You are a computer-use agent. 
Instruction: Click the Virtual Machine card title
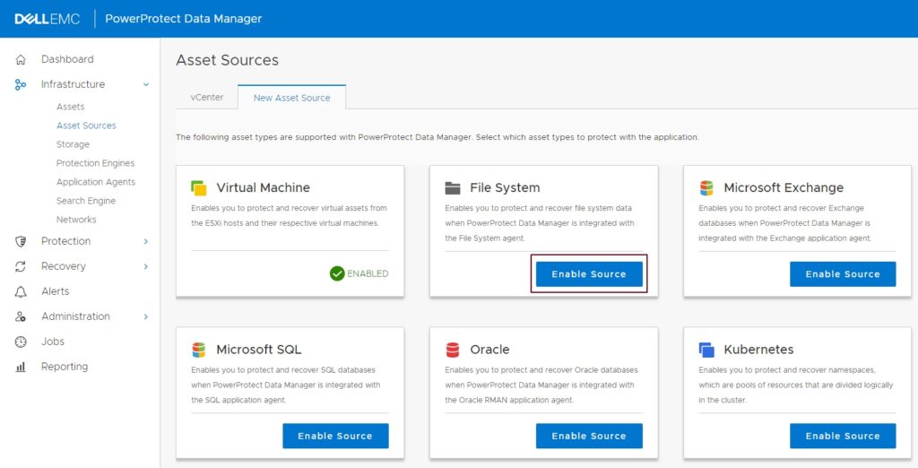(x=263, y=188)
